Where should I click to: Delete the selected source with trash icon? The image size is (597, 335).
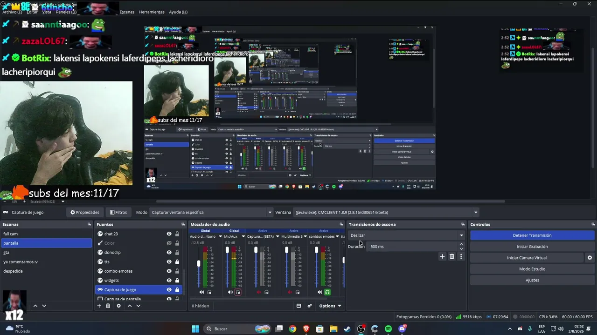pyautogui.click(x=108, y=306)
